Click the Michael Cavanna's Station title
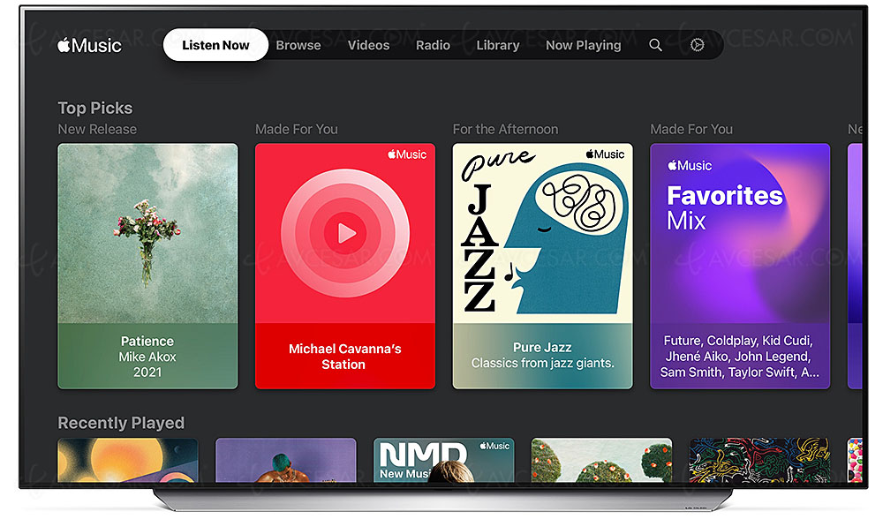The height and width of the screenshot is (519, 883). click(344, 357)
